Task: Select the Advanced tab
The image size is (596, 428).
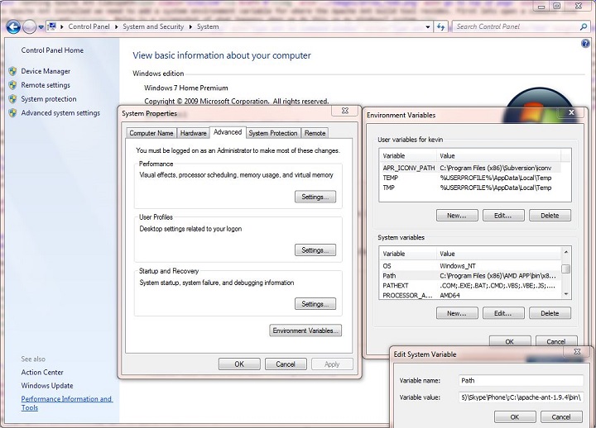Action: coord(228,132)
